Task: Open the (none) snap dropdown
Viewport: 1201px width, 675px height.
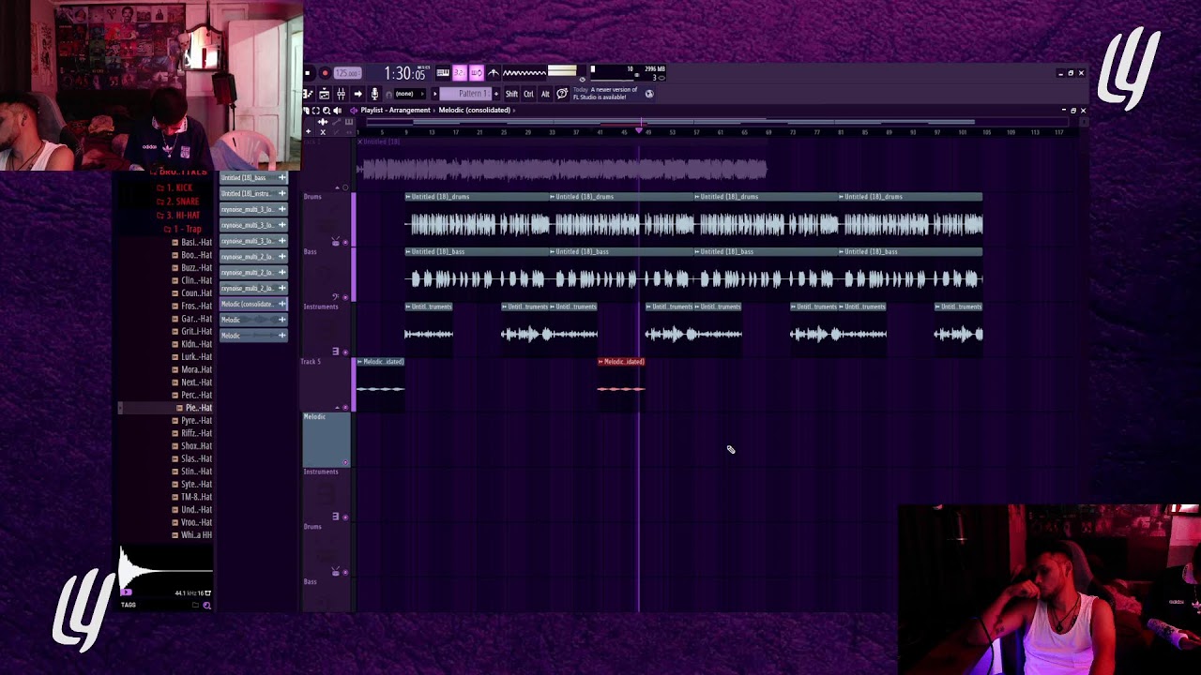Action: 409,94
